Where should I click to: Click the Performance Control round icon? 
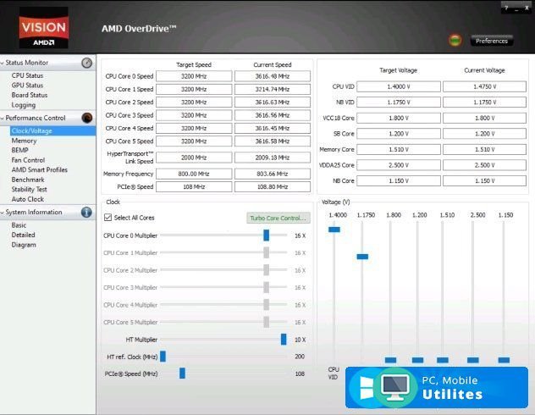click(x=87, y=118)
